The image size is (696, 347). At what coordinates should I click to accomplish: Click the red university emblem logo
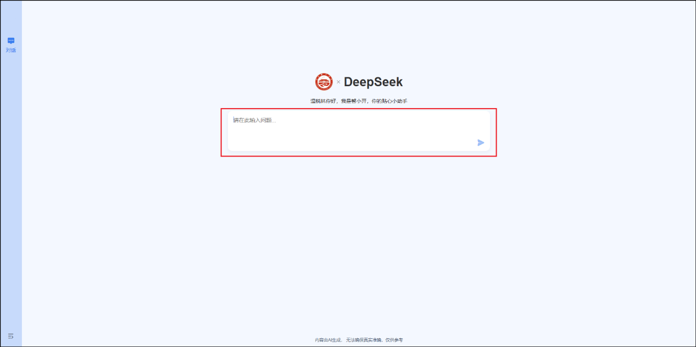pyautogui.click(x=324, y=82)
